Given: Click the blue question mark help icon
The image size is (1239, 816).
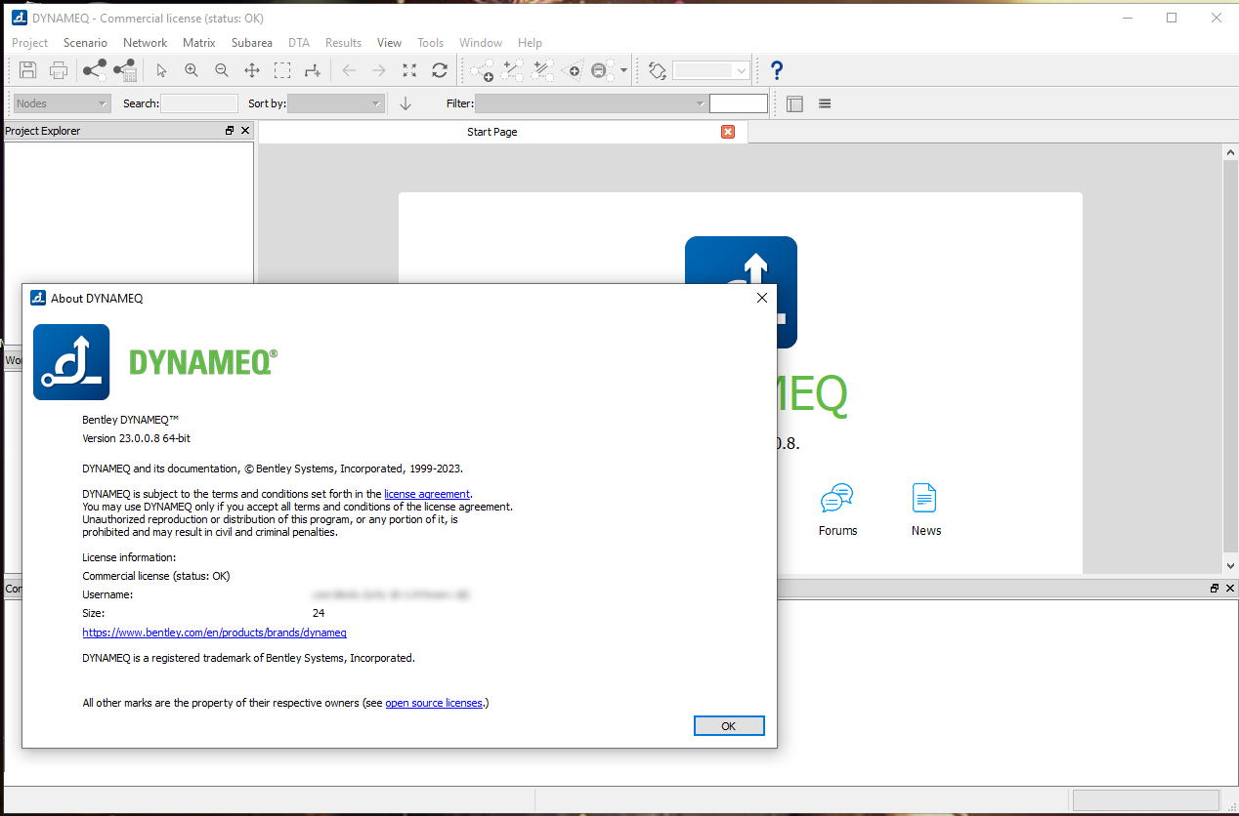Looking at the screenshot, I should coord(777,70).
